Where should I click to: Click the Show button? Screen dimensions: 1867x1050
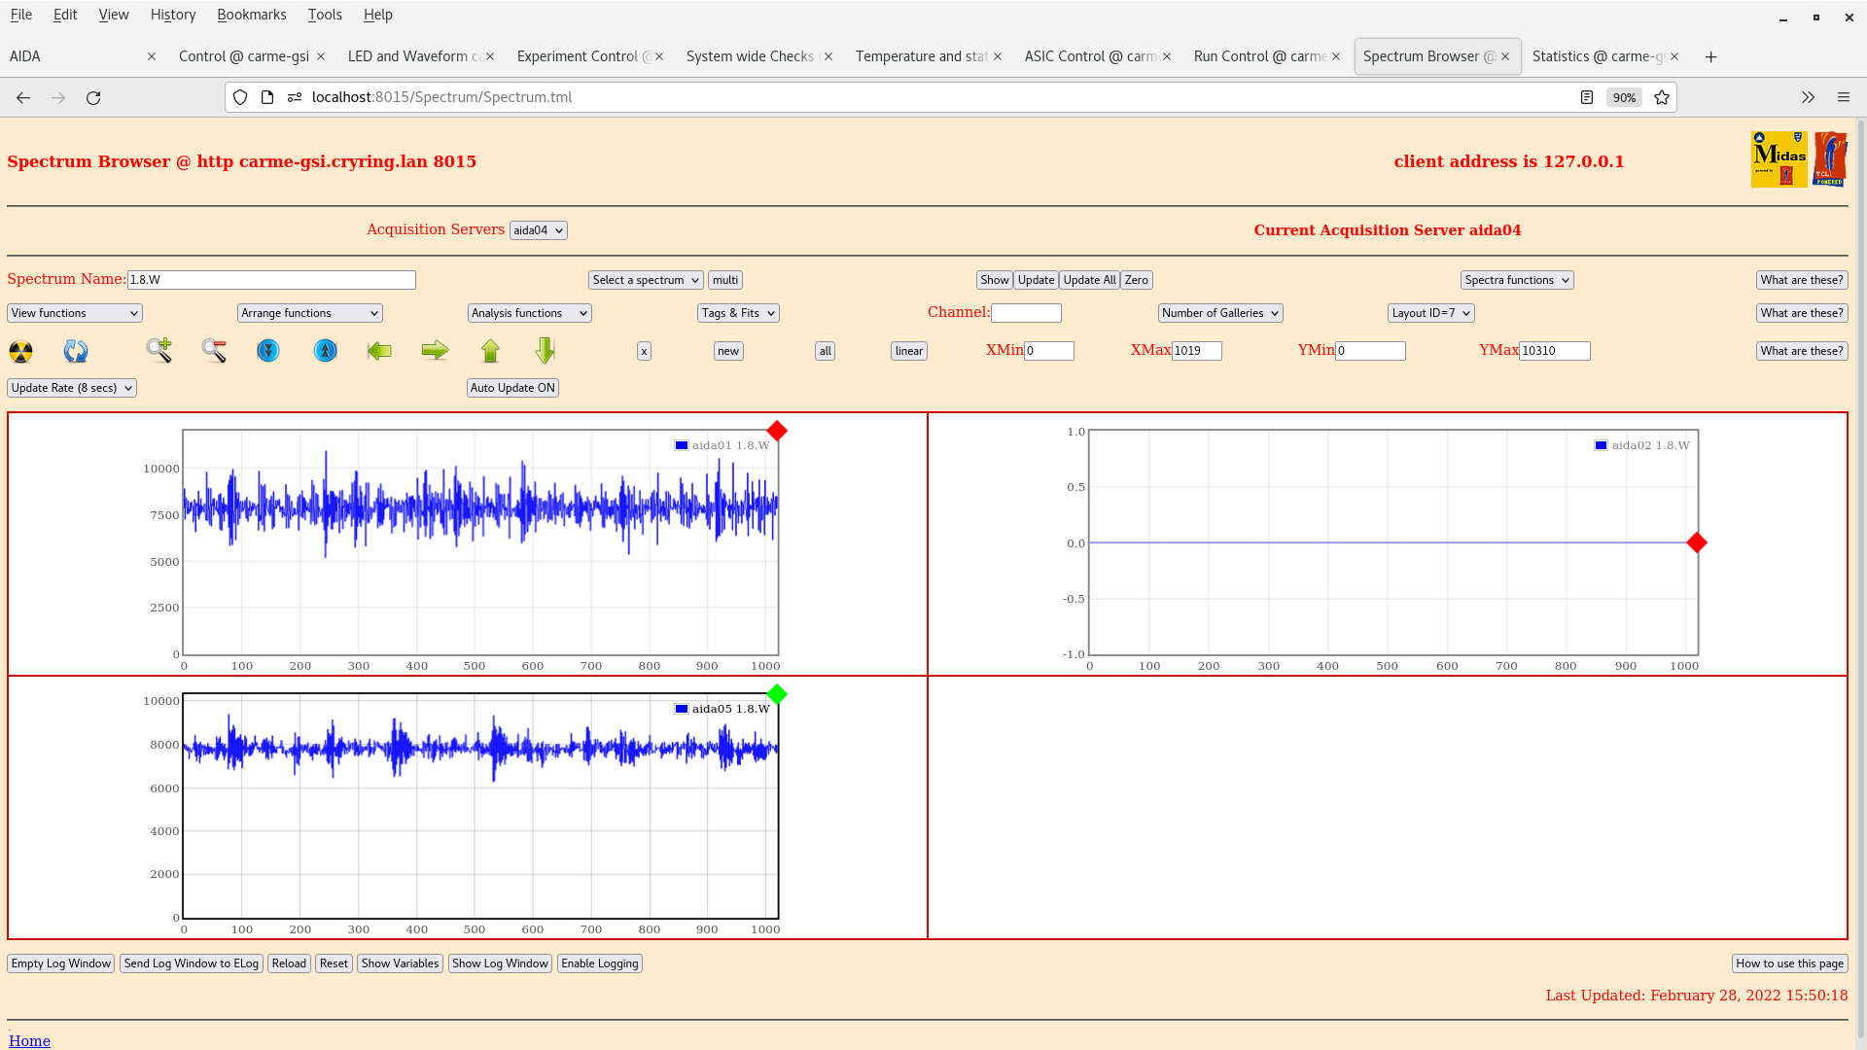point(994,280)
